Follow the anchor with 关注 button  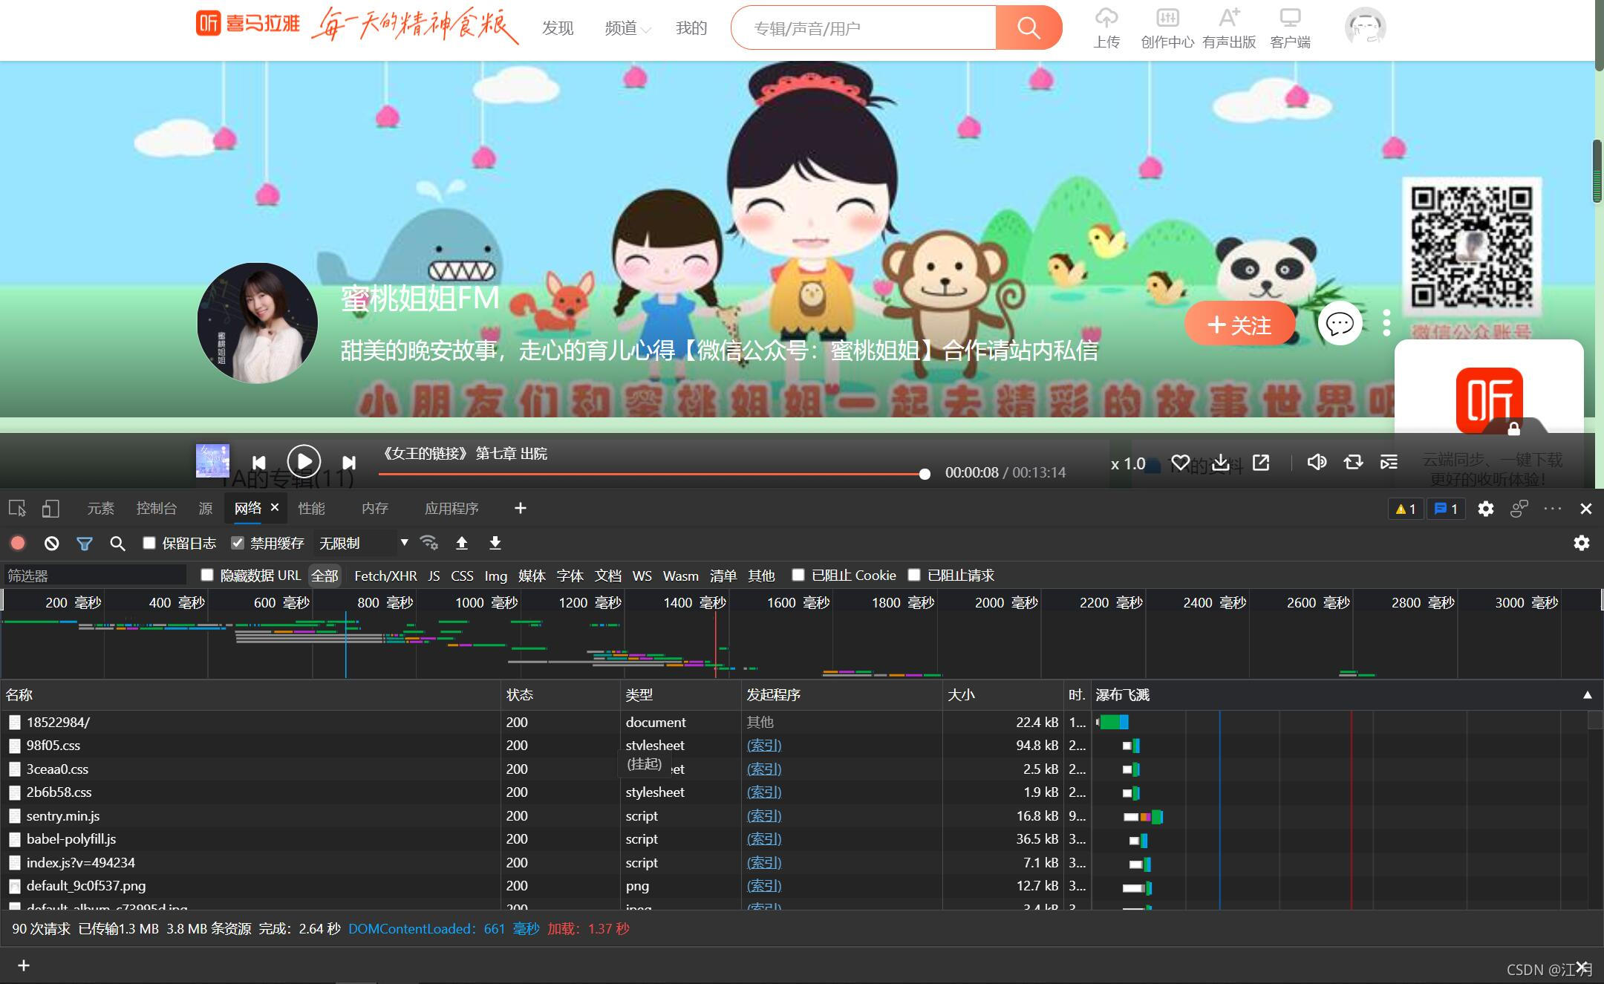click(1240, 325)
